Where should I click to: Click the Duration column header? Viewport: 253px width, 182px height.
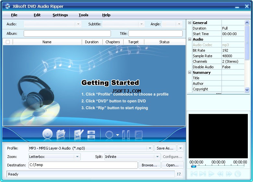pyautogui.click(x=92, y=42)
